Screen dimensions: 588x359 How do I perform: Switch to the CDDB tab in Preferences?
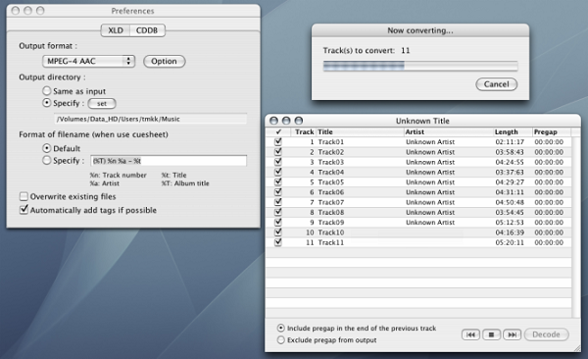(x=147, y=30)
